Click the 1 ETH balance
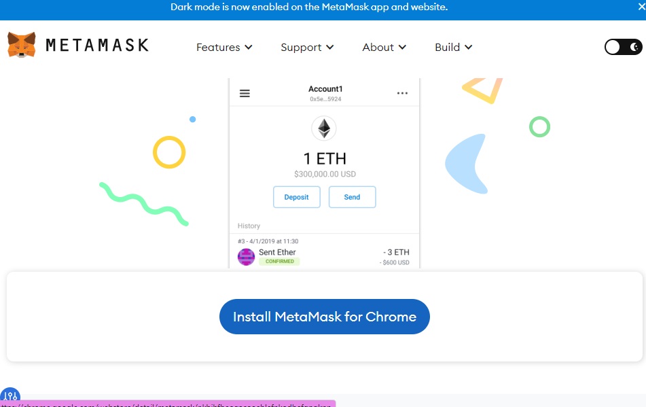The image size is (646, 407). tap(325, 158)
